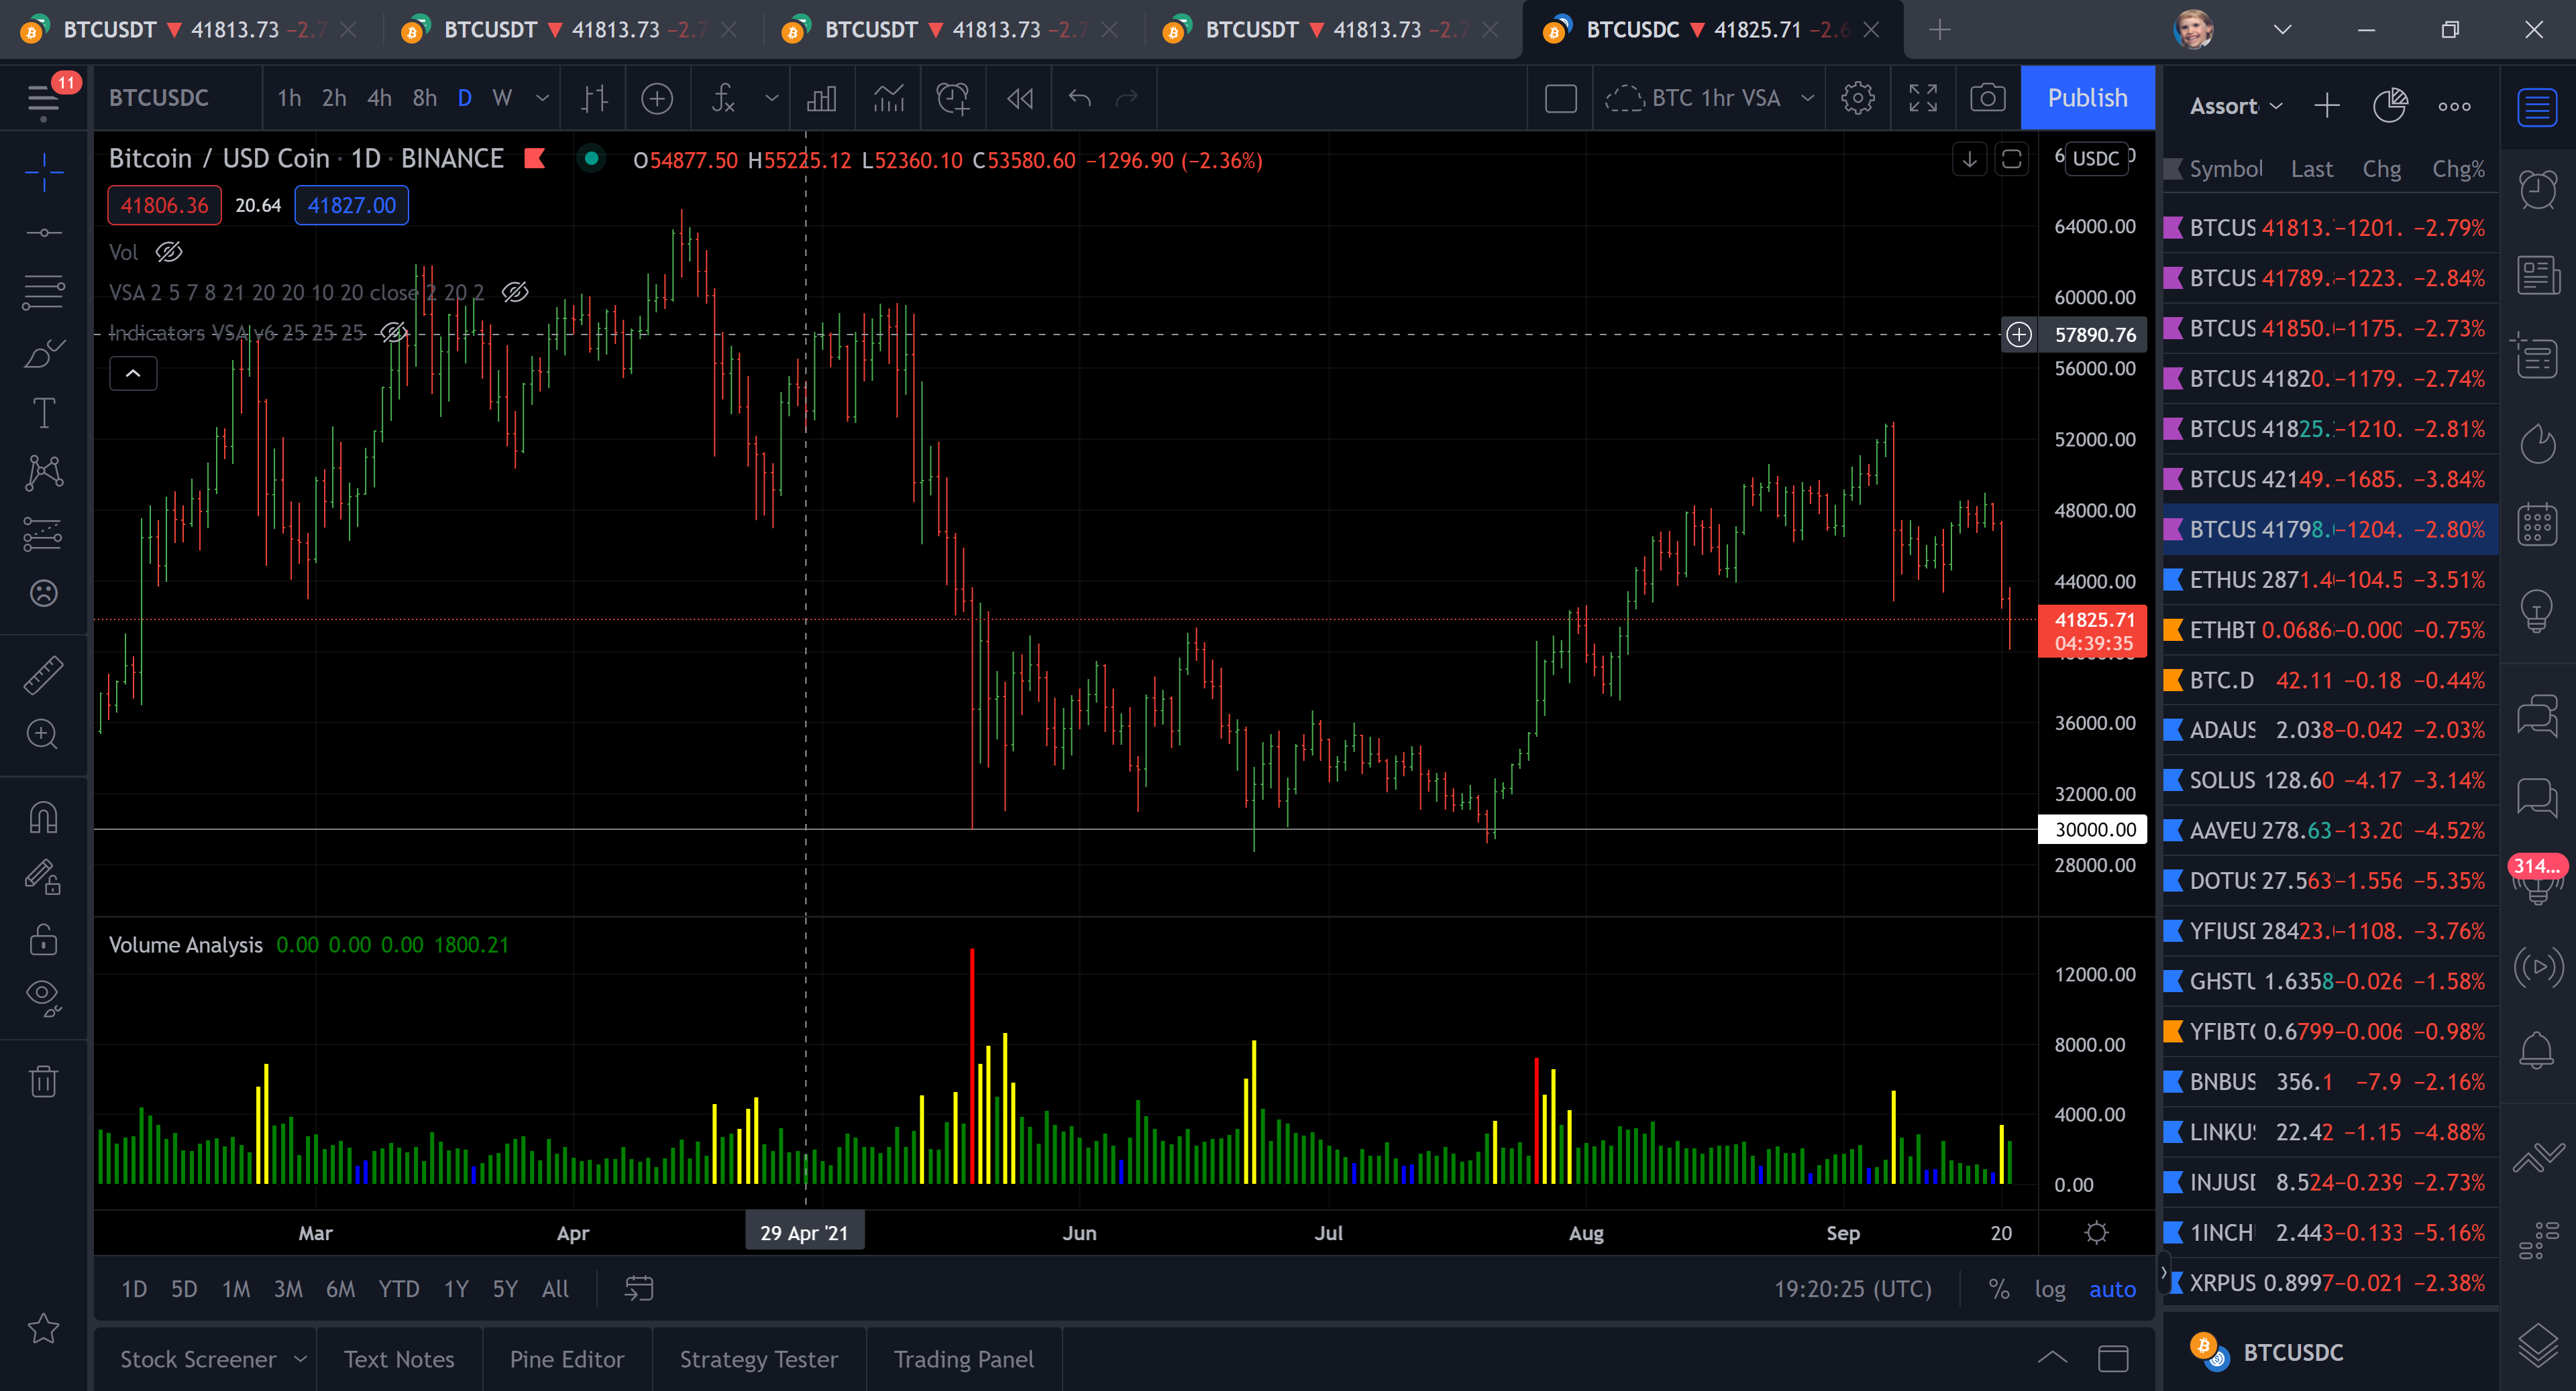Open the Measure ruler tool

[43, 674]
